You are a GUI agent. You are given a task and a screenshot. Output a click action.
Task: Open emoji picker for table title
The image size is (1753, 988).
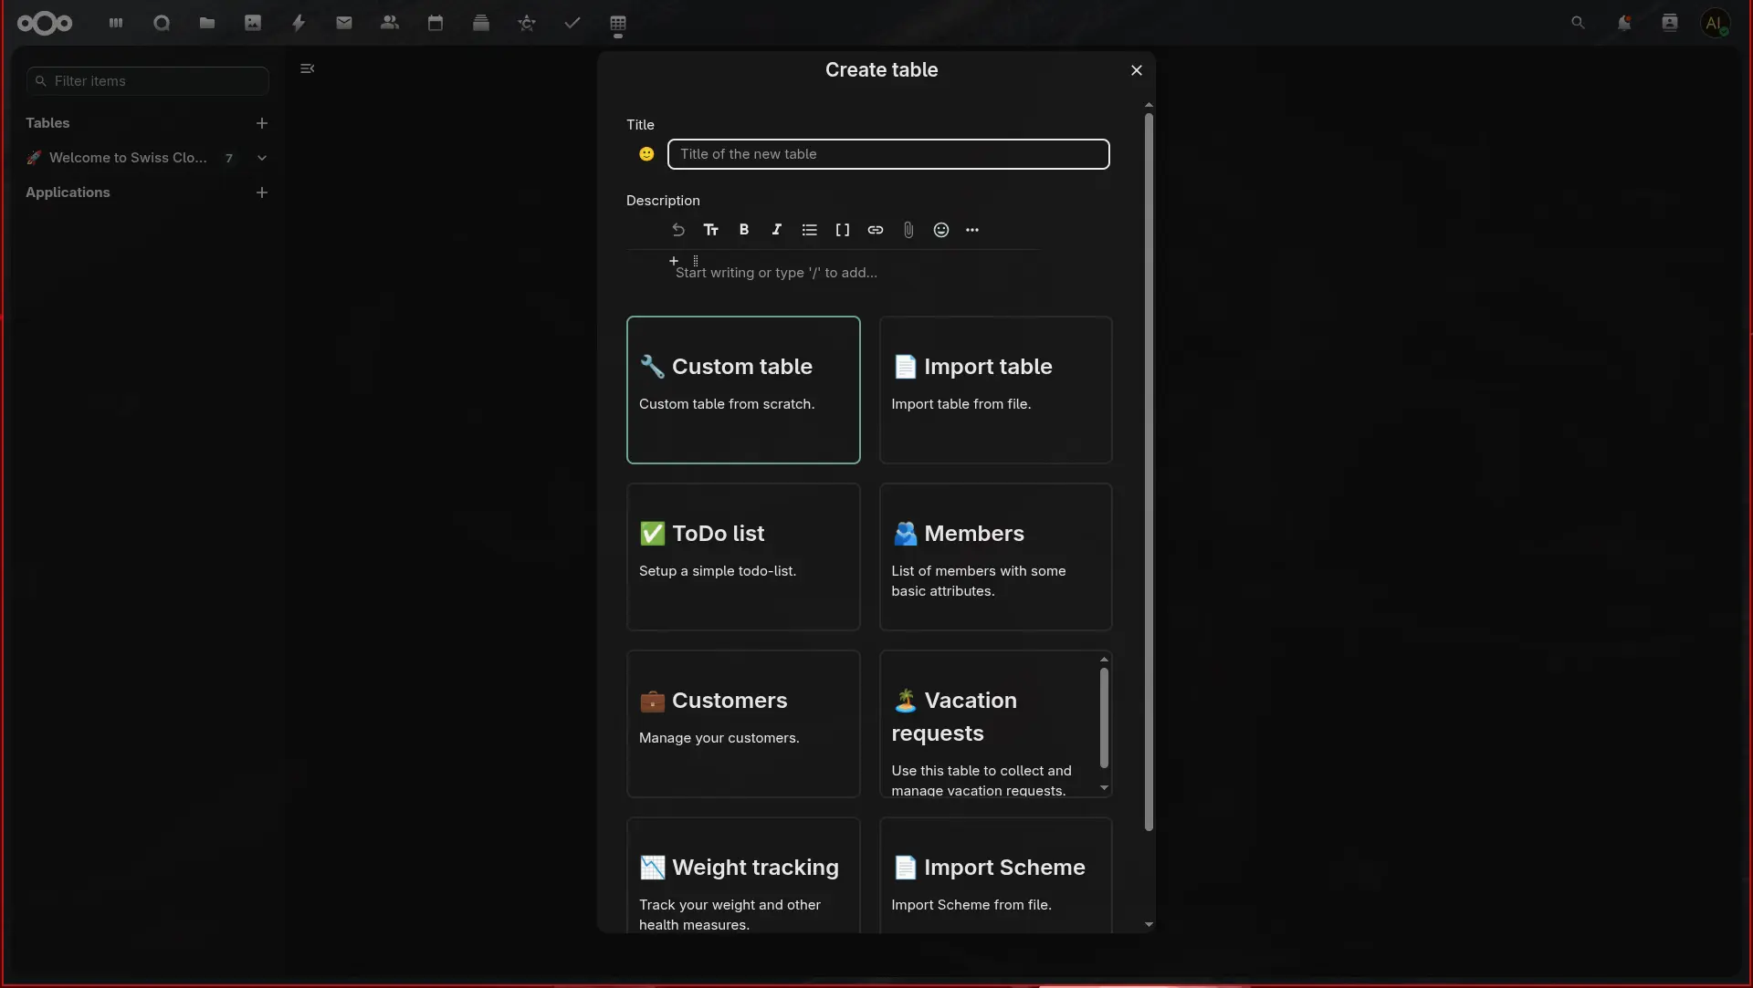tap(646, 154)
